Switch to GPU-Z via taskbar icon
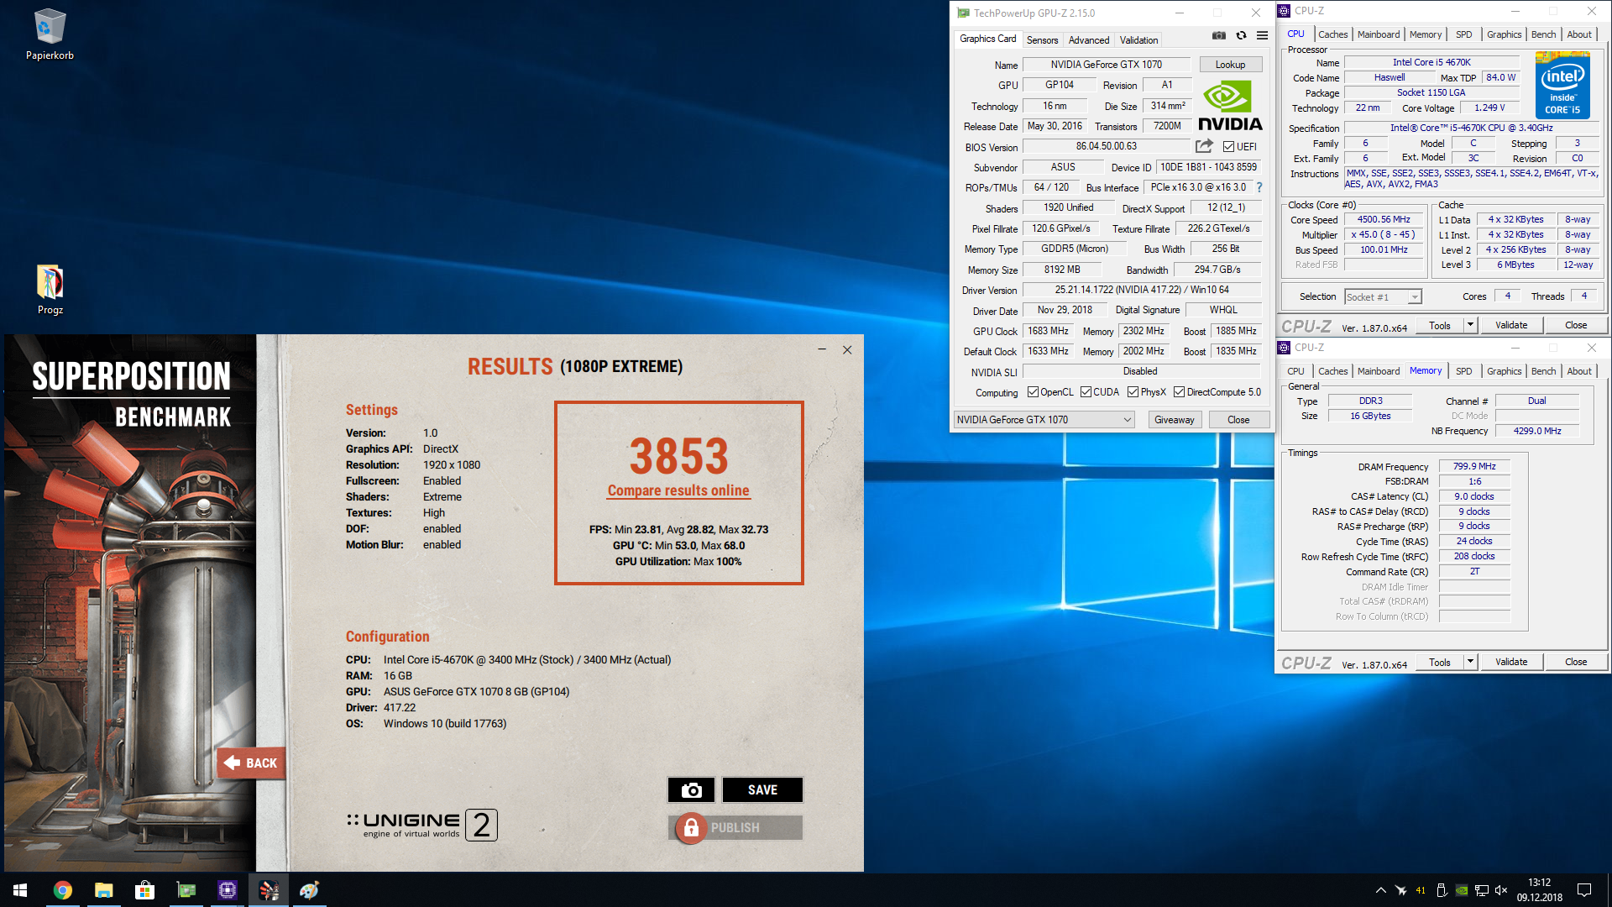Image resolution: width=1612 pixels, height=907 pixels. [x=186, y=890]
